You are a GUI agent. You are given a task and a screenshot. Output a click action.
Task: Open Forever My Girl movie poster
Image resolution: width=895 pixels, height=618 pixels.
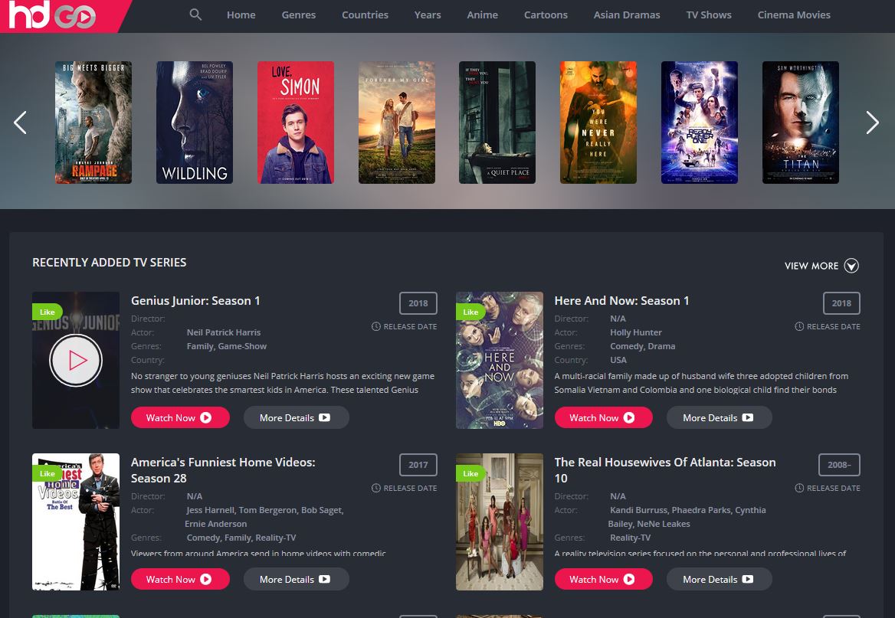click(x=397, y=123)
